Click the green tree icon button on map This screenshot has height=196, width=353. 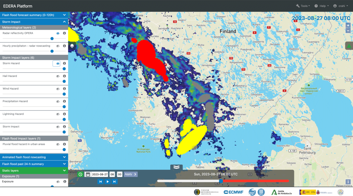coord(349,46)
